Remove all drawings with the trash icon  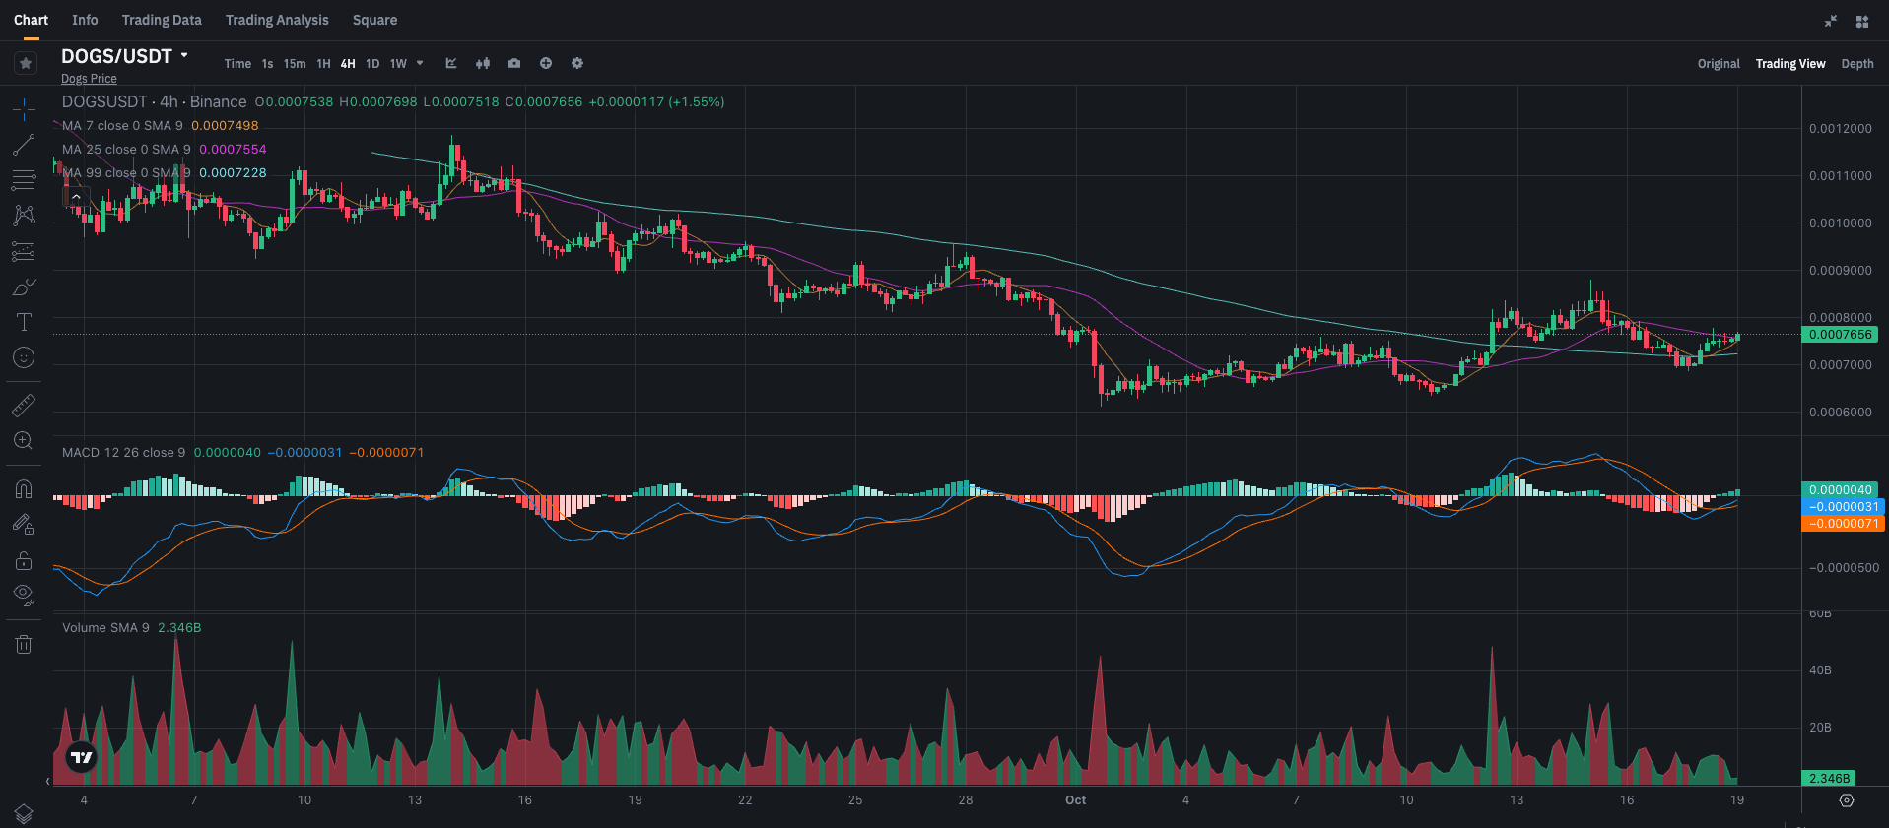[x=24, y=644]
